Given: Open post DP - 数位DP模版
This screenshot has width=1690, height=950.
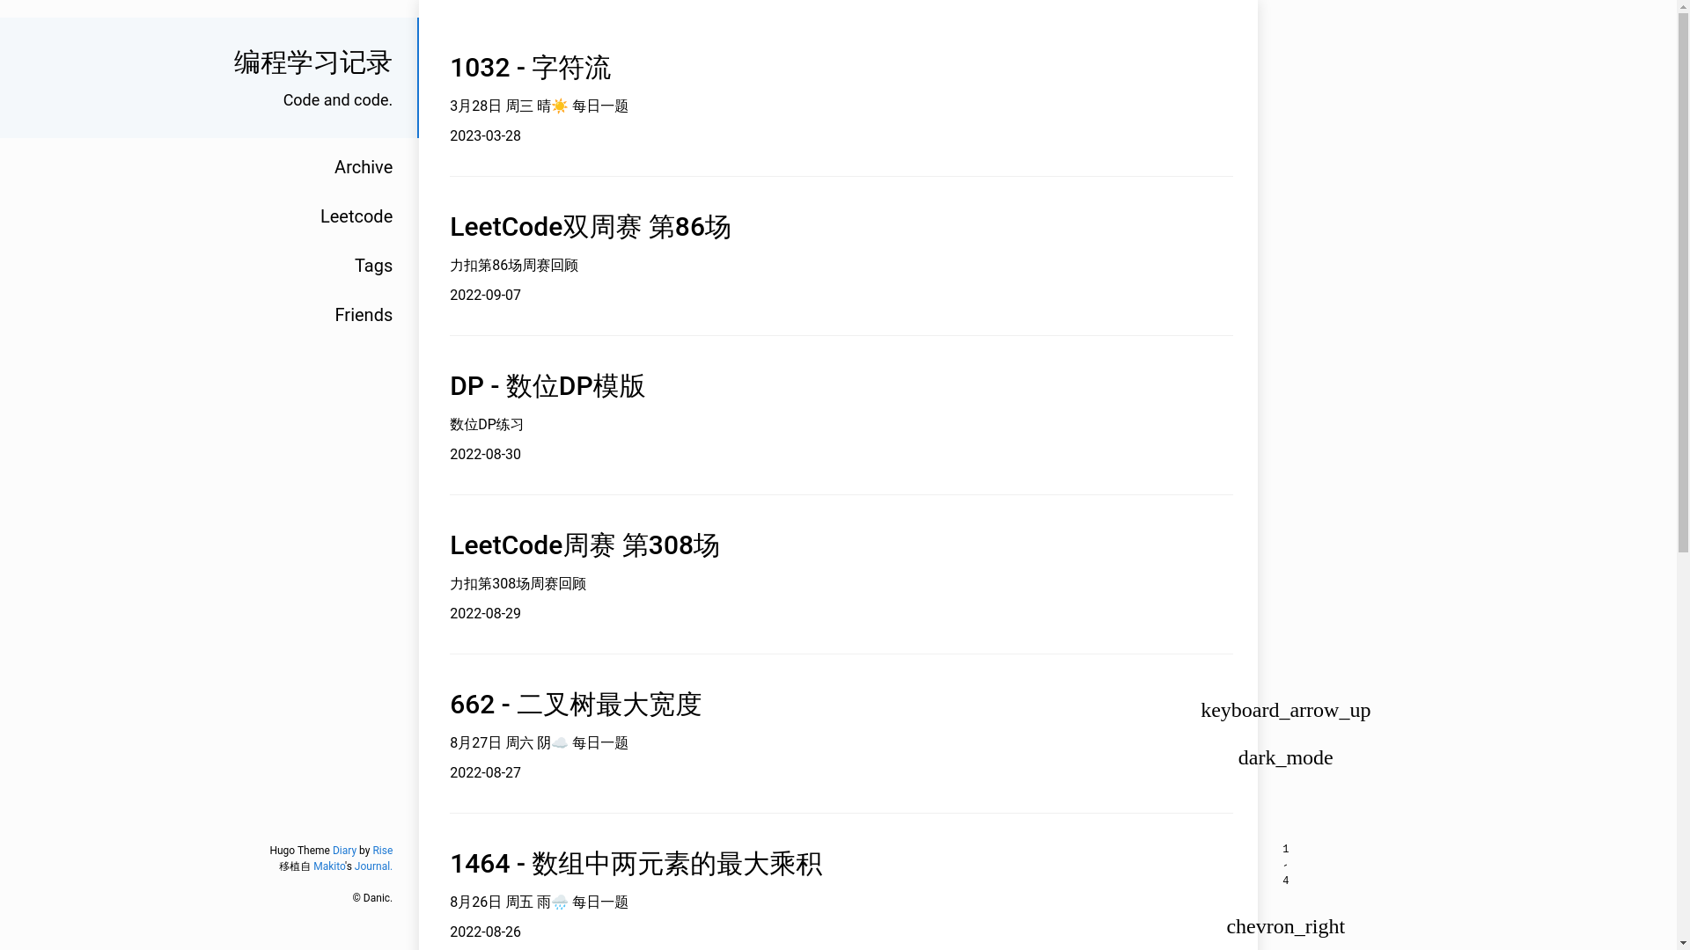Looking at the screenshot, I should pos(547,386).
